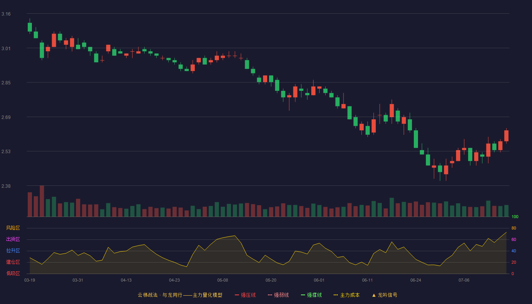Click the 06-24 date axis label
The height and width of the screenshot is (304, 532).
point(416,280)
